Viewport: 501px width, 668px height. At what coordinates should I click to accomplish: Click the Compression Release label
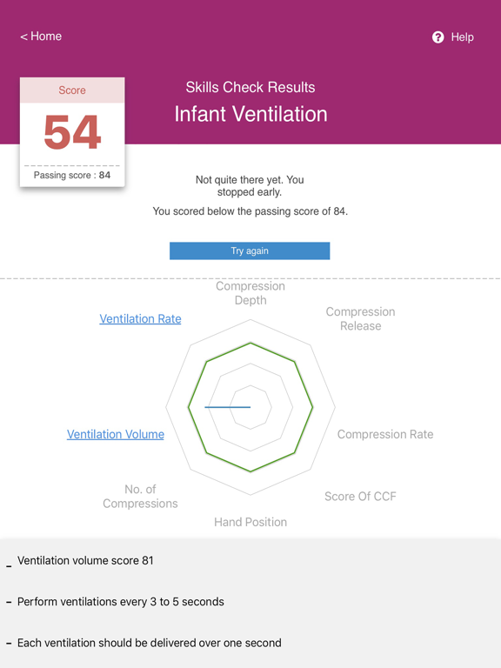click(360, 318)
